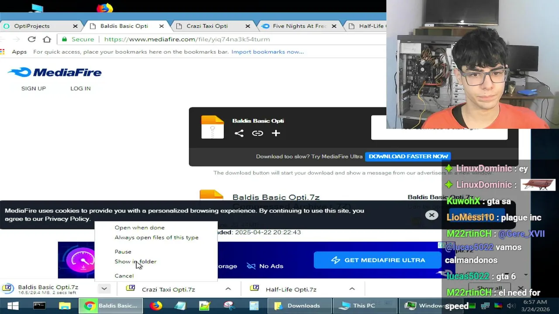This screenshot has height=314, width=559.
Task: Click DOWNLOAD FASTER NOW button
Action: [x=408, y=157]
